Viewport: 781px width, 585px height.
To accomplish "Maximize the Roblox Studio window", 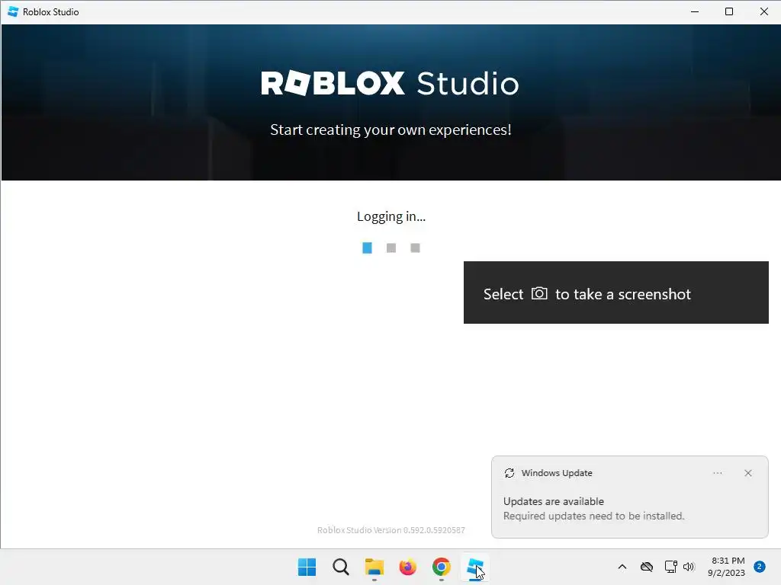I will 729,11.
